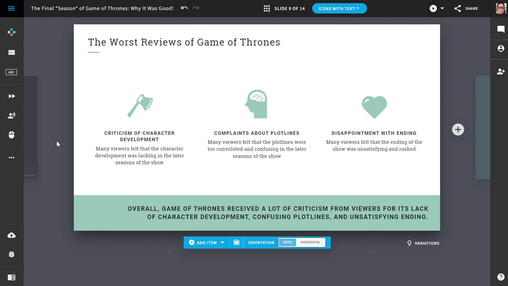Open the account circle icon in right panel
508x286 pixels.
point(501,49)
